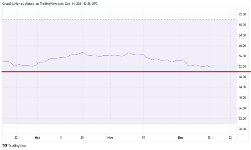Screen dimensions: 251x150
Task: Click the 60.00 price axis label
Action: [x=242, y=46]
